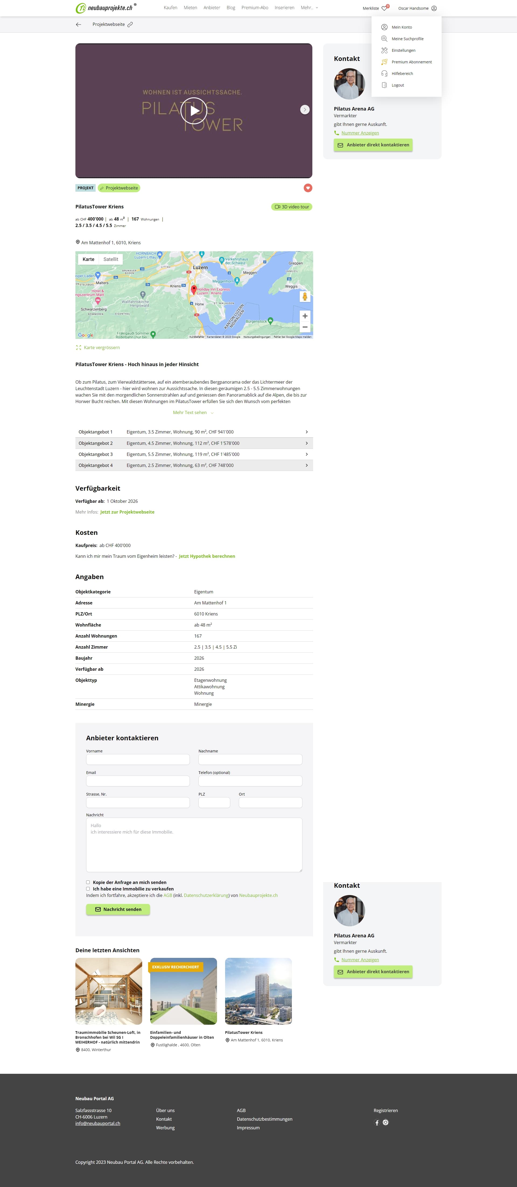Image resolution: width=517 pixels, height=1187 pixels.
Task: Switch the map to Satellit view
Action: (110, 259)
